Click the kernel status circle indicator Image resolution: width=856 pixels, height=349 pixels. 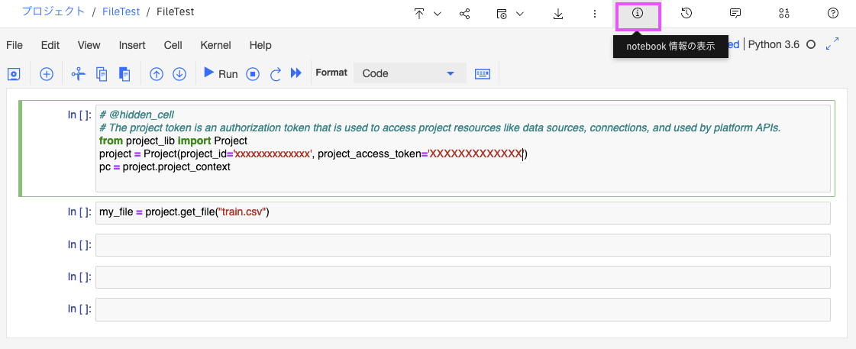pos(811,45)
